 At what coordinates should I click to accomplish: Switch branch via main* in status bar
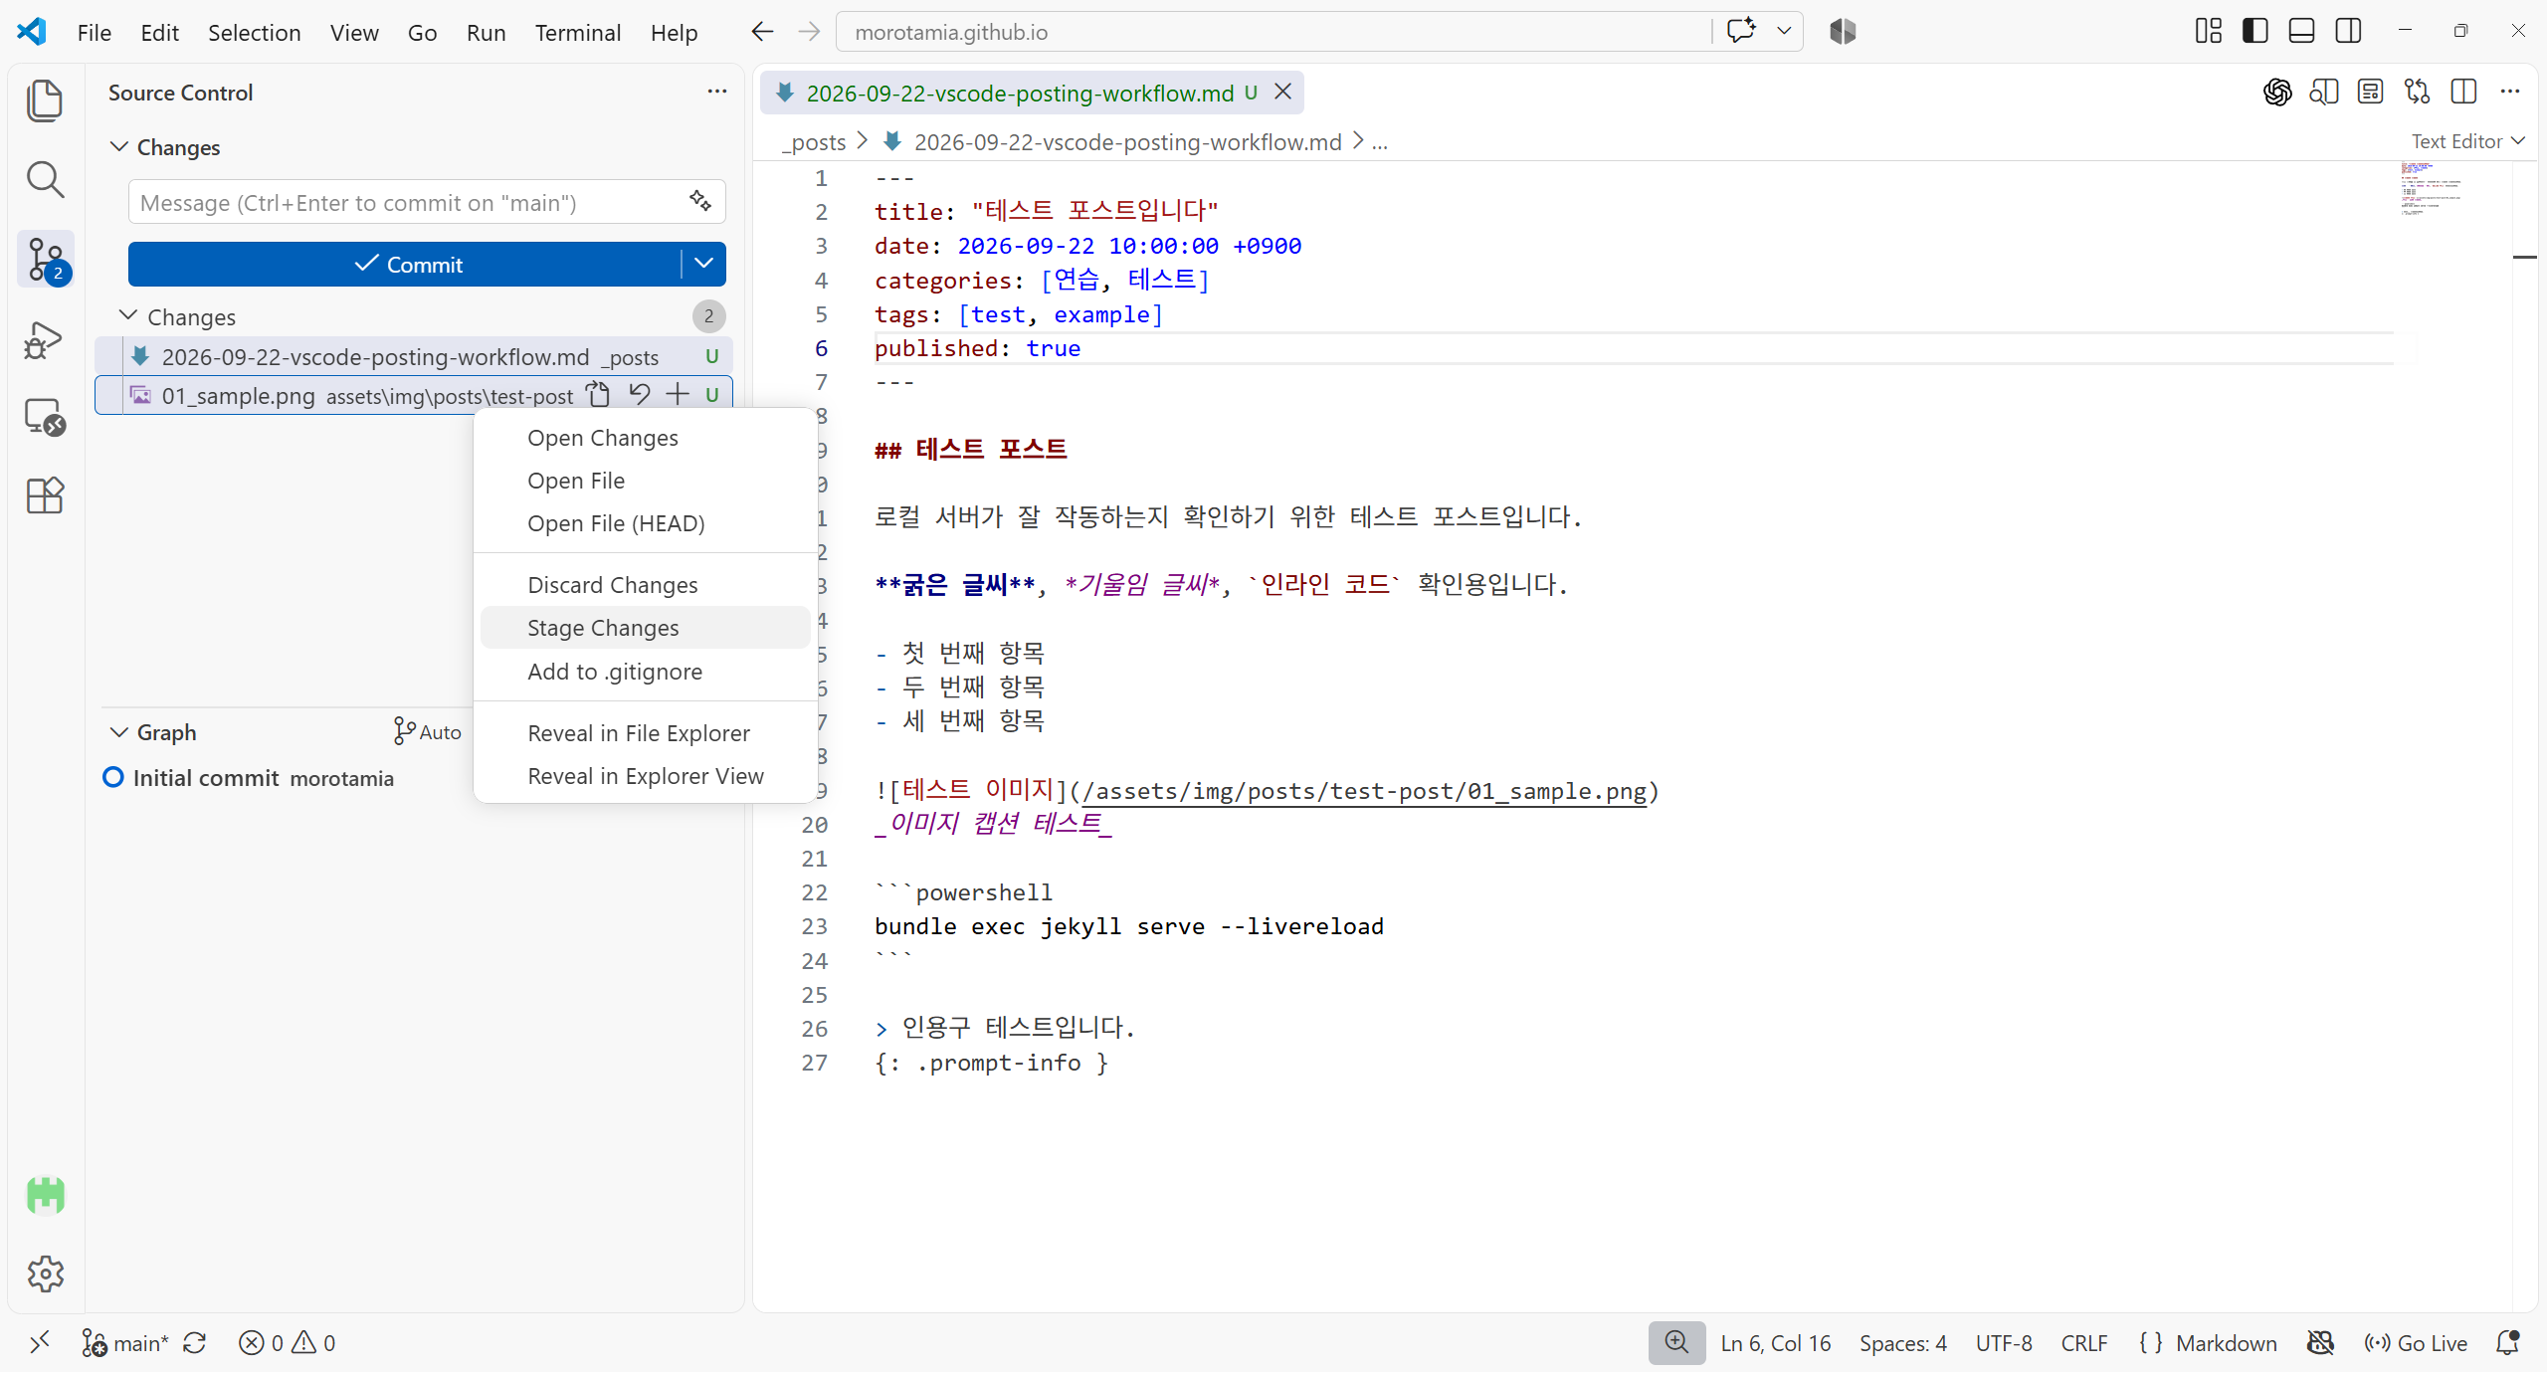pos(125,1343)
